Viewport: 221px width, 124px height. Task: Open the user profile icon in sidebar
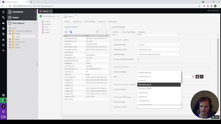[x=3, y=106]
